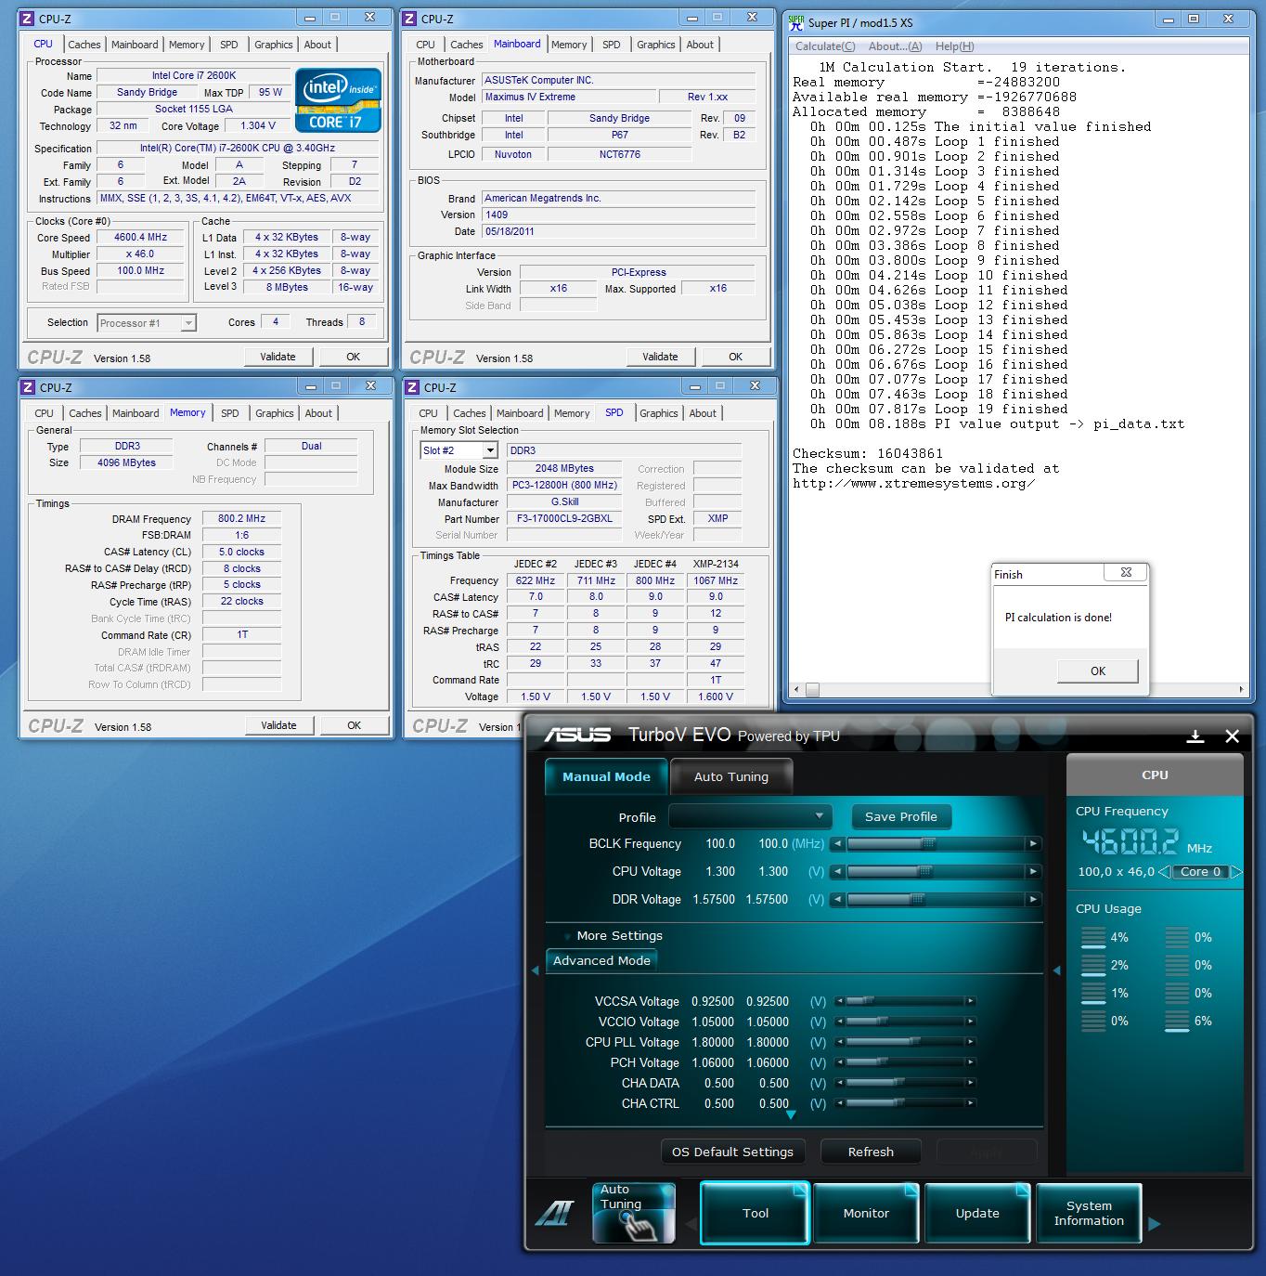This screenshot has width=1266, height=1276.
Task: Decrease BCLK Frequency with left arrow
Action: pyautogui.click(x=838, y=843)
